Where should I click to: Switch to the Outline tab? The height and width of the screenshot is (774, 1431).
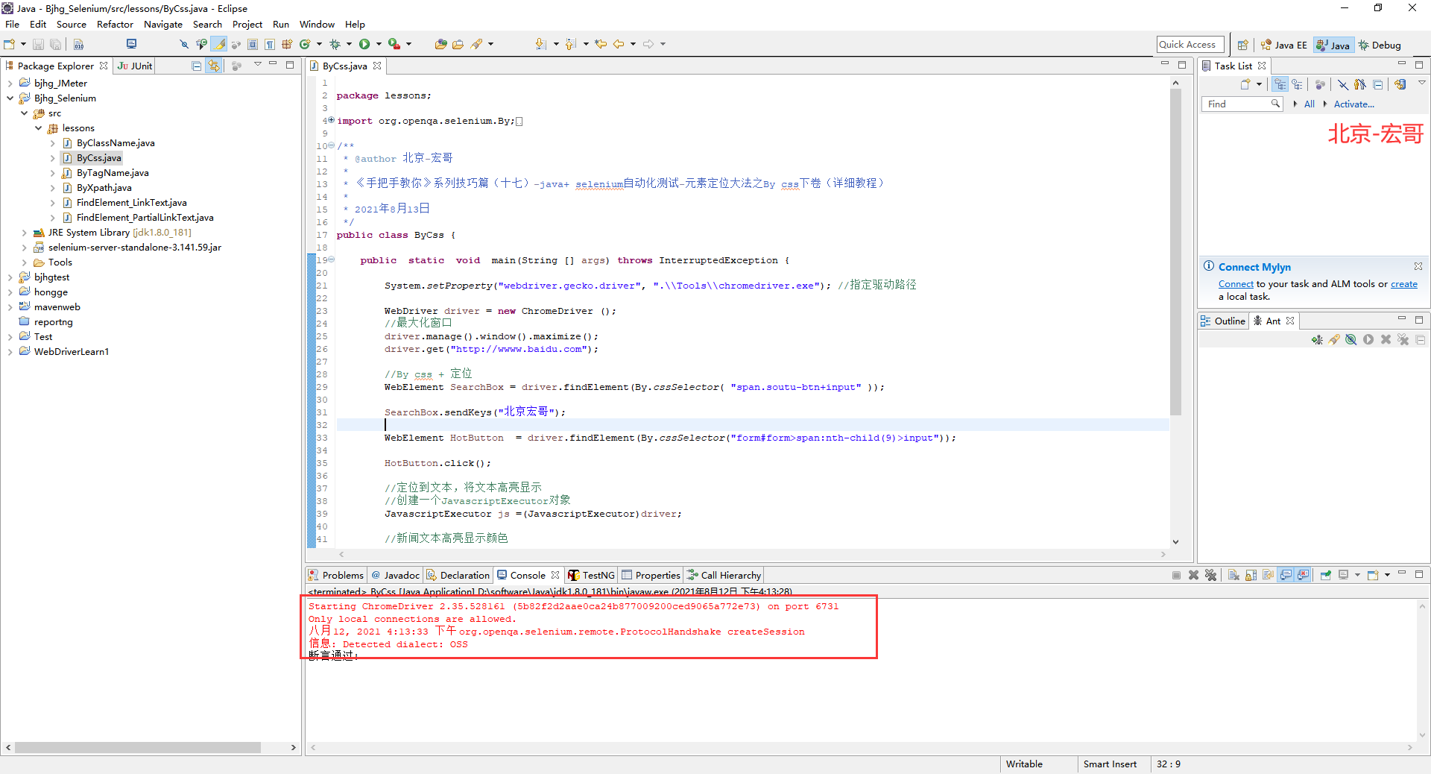click(1223, 321)
